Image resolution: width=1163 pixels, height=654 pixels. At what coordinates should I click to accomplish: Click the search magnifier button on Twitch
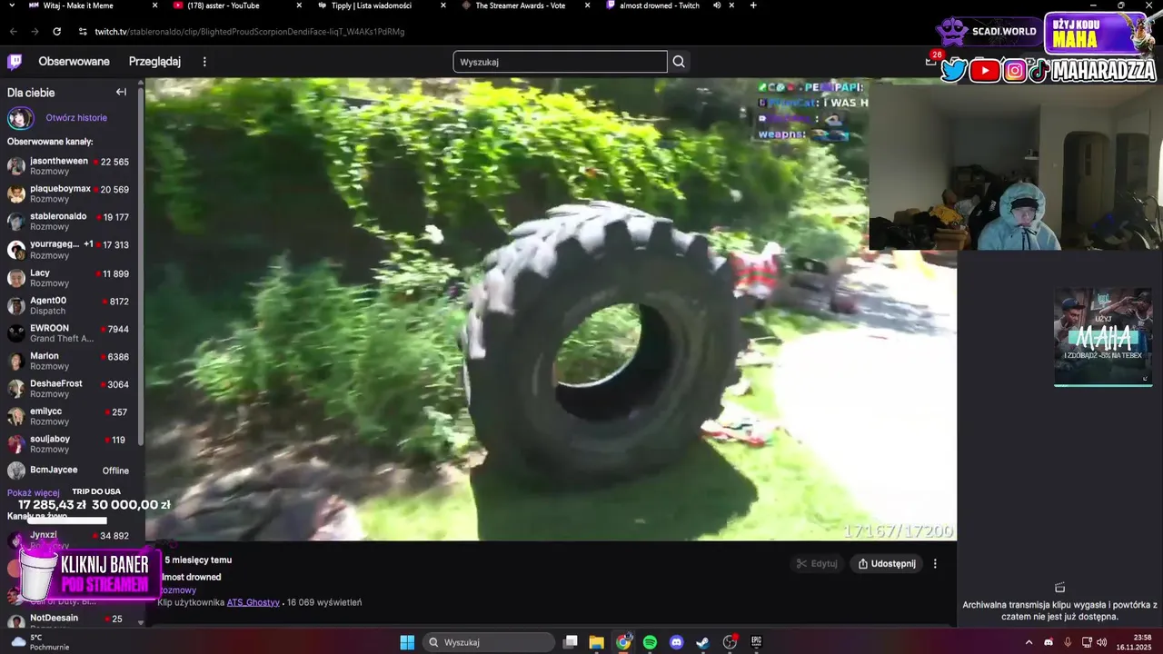pos(679,62)
